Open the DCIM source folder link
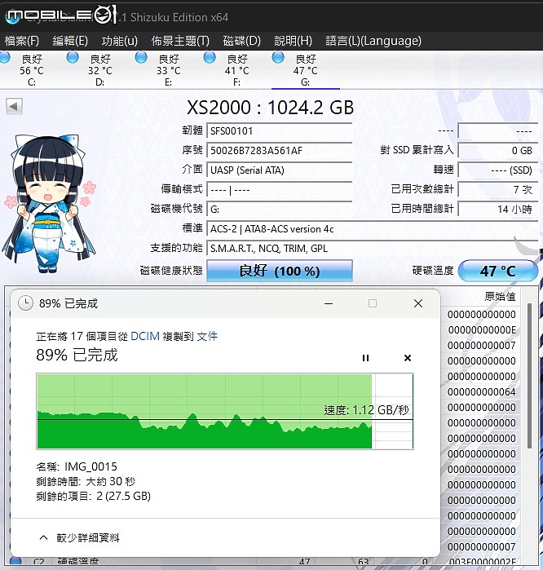 145,336
